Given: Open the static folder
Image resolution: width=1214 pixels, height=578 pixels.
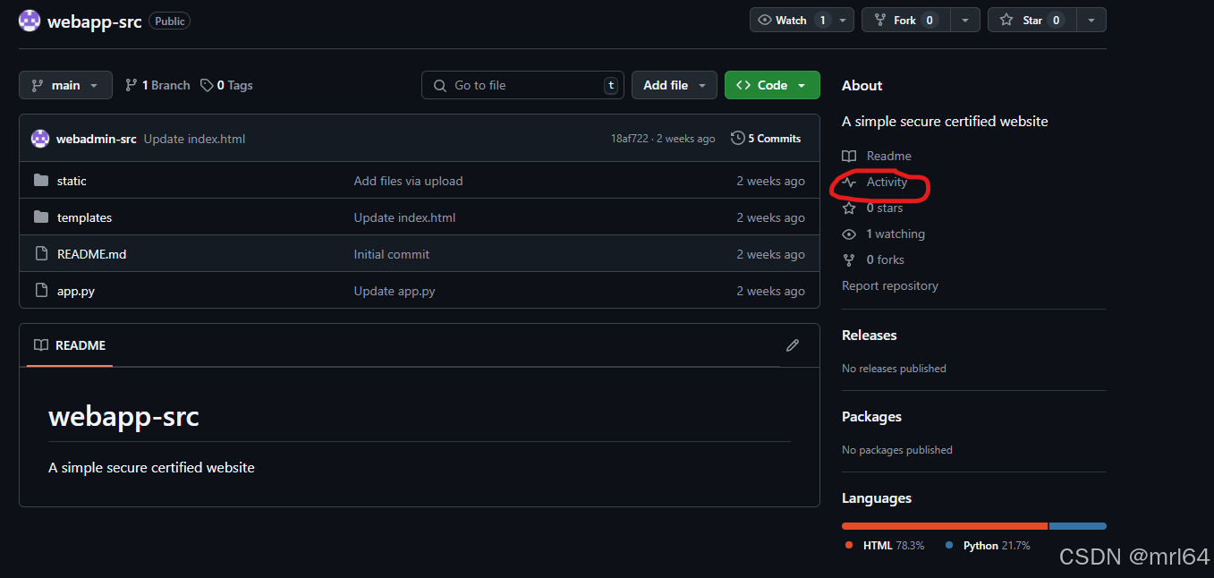Looking at the screenshot, I should click(72, 181).
